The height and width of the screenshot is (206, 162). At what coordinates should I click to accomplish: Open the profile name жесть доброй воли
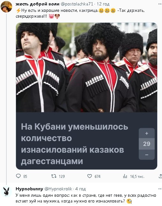pos(37,4)
